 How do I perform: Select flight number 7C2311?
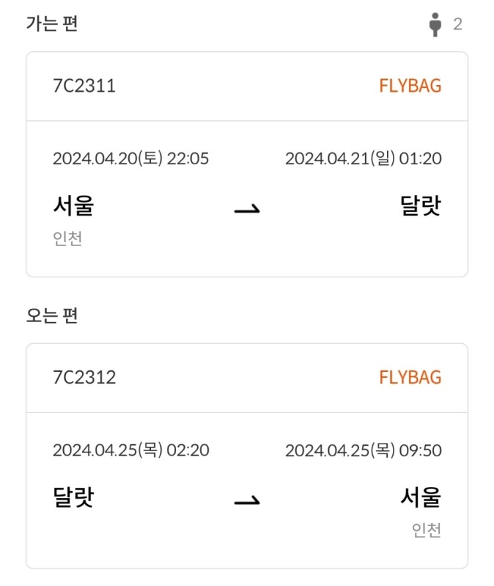[84, 86]
